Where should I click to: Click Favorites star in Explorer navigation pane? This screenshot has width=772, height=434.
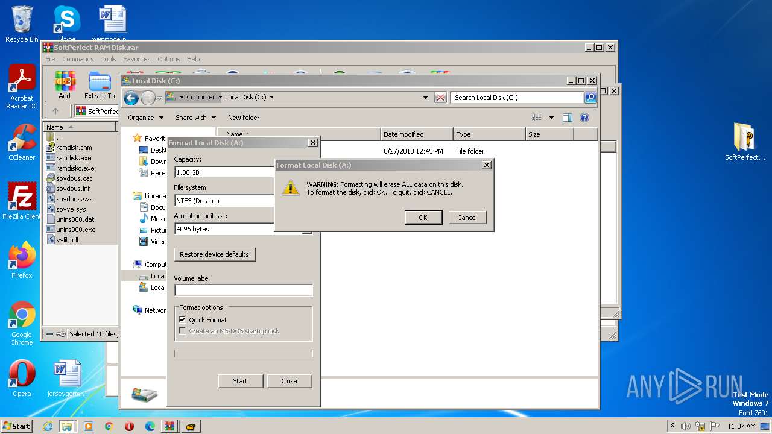(138, 138)
